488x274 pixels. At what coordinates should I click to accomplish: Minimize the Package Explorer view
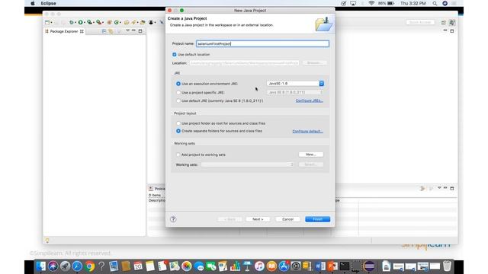134,30
